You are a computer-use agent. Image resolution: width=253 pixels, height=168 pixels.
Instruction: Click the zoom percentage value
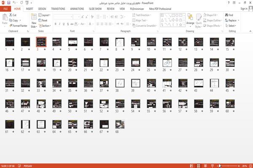[244, 166]
